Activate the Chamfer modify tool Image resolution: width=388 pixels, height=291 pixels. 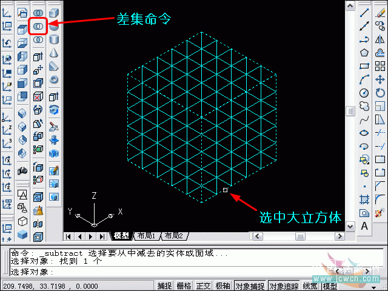380,186
